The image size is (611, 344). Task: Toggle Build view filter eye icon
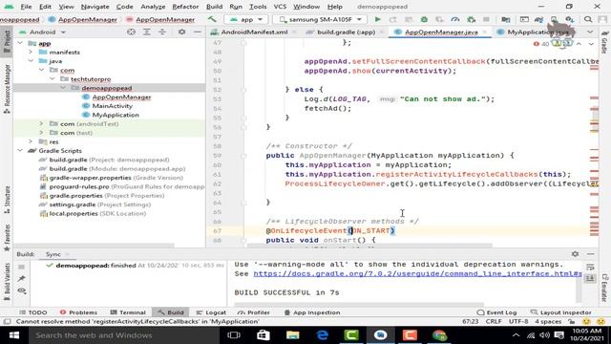coord(21,290)
